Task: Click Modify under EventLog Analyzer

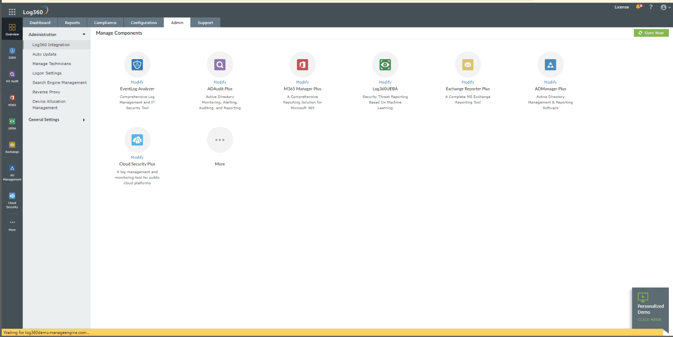Action: point(137,82)
